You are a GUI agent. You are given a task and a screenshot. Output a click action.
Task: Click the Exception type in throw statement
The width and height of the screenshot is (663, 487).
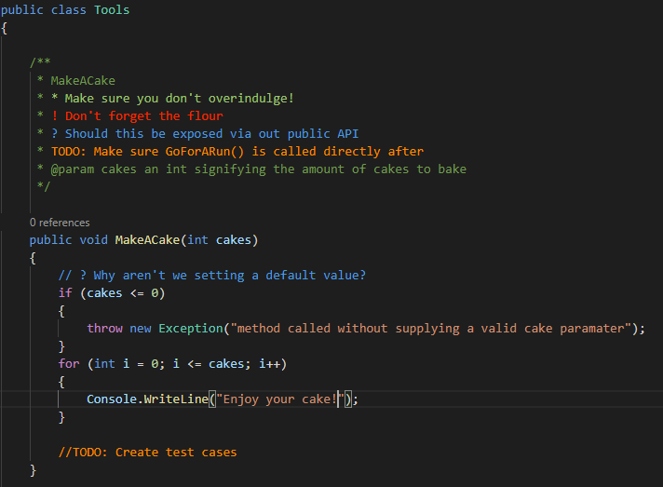pyautogui.click(x=191, y=329)
